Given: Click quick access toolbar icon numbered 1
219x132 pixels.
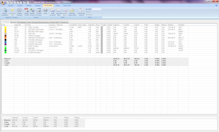Looking at the screenshot, I should [x=8, y=3].
